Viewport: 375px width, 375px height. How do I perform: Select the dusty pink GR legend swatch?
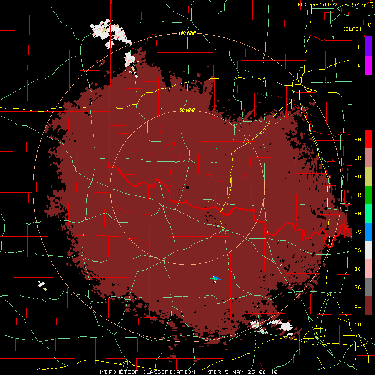pos(368,158)
